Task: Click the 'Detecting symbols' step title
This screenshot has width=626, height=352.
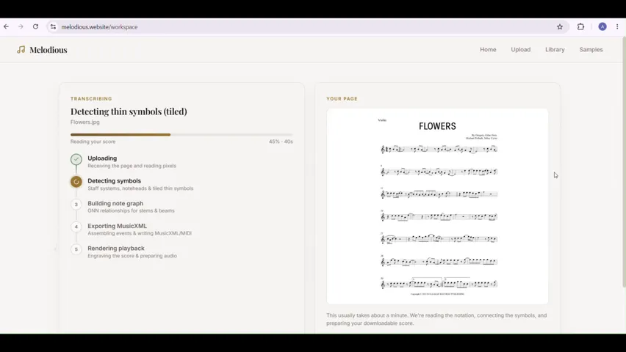Action: point(114,180)
